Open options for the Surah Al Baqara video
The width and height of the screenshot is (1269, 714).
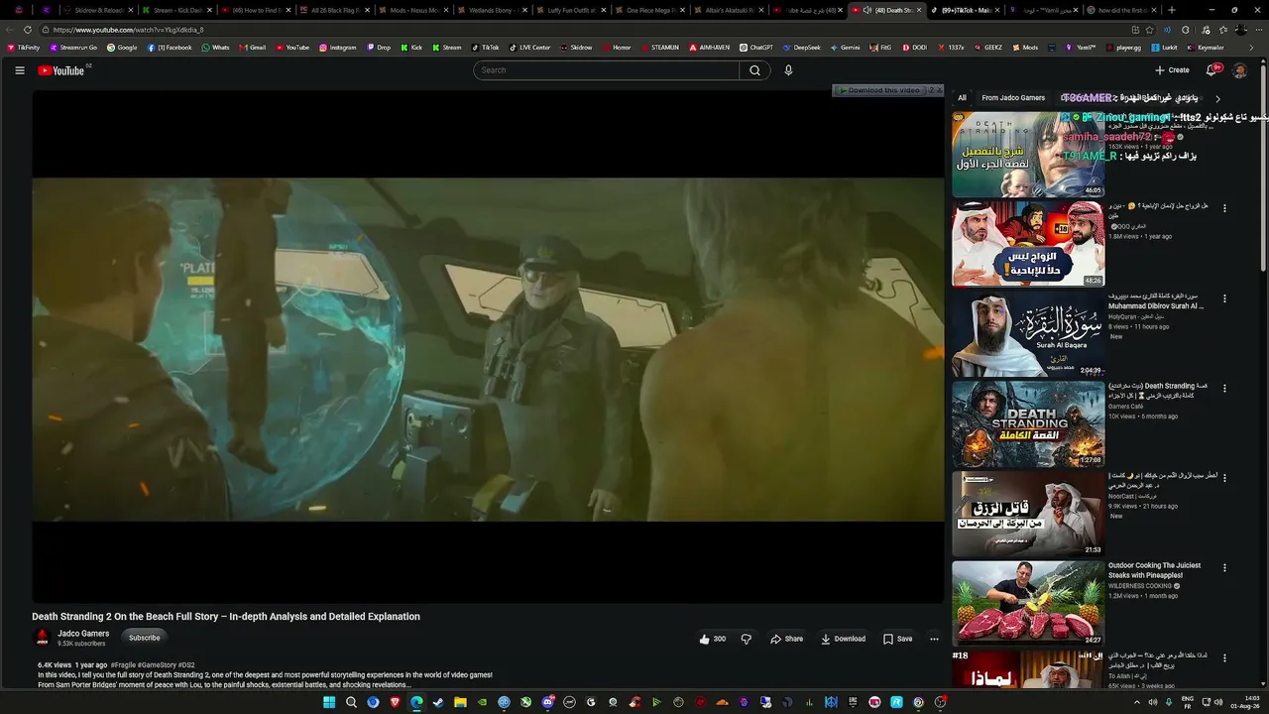tap(1224, 297)
